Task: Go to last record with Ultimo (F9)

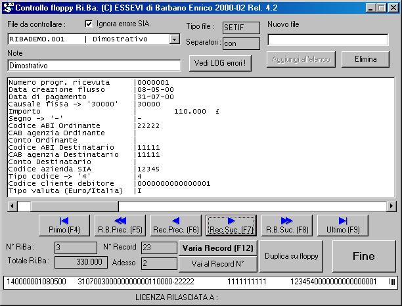Action: [x=342, y=225]
